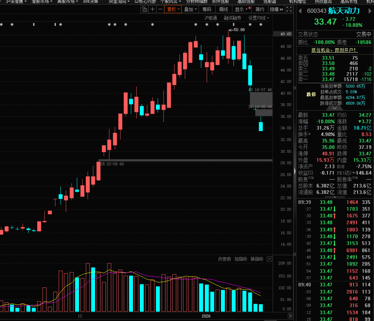Close the volume indicator panel
This screenshot has width=374, height=321.
[x=269, y=259]
